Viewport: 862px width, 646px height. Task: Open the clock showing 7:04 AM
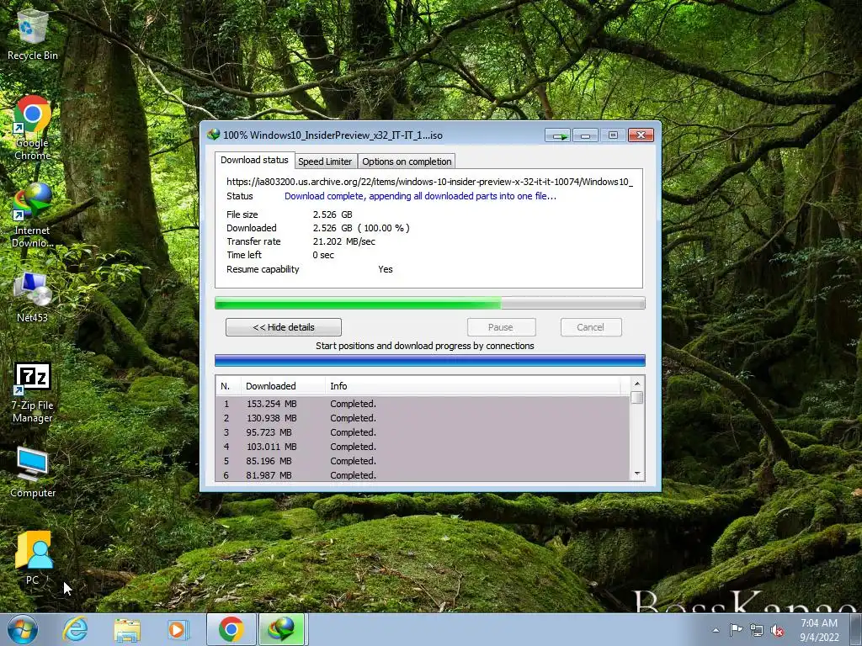pos(819,630)
